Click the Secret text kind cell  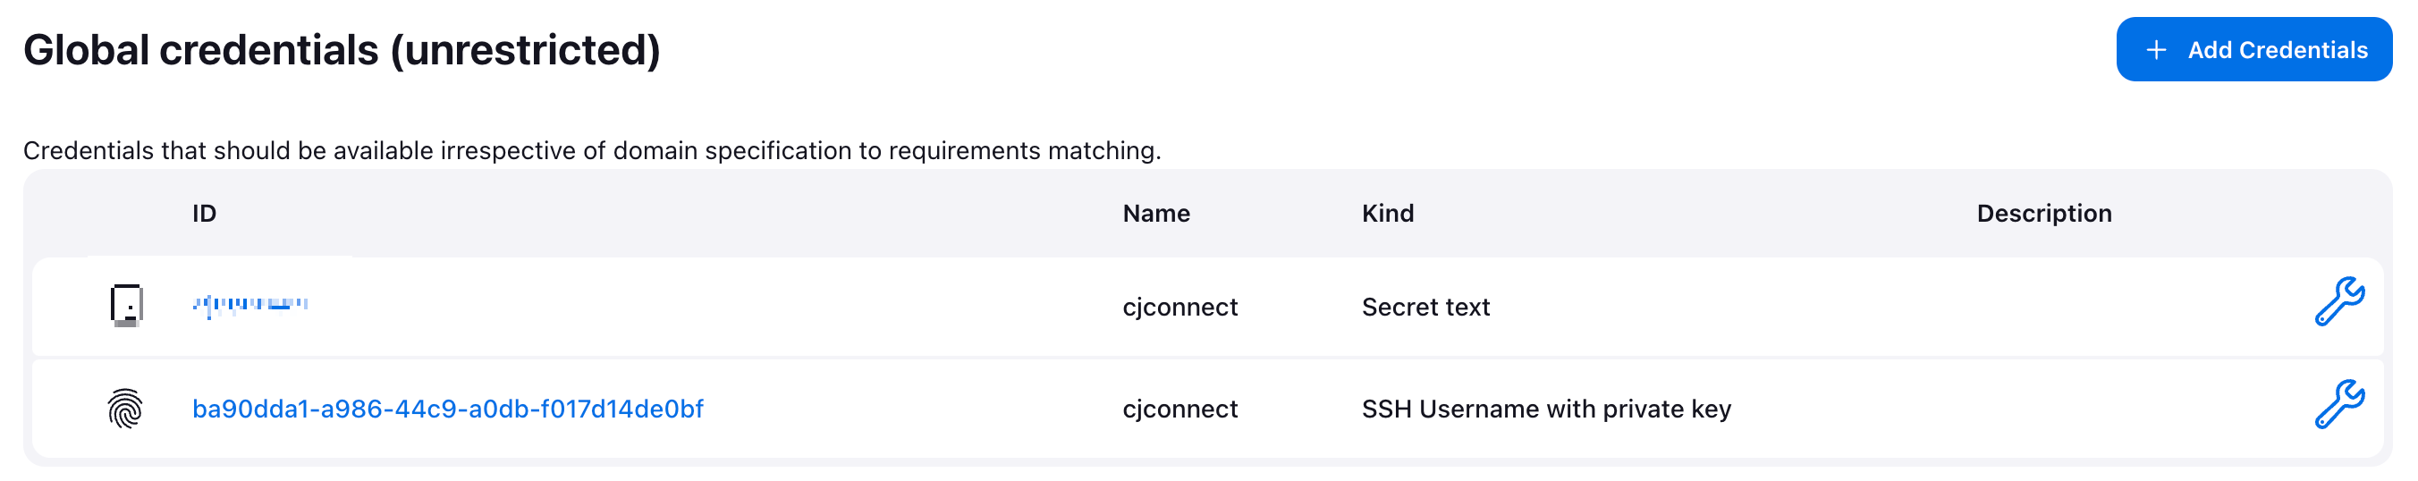[x=1425, y=308]
